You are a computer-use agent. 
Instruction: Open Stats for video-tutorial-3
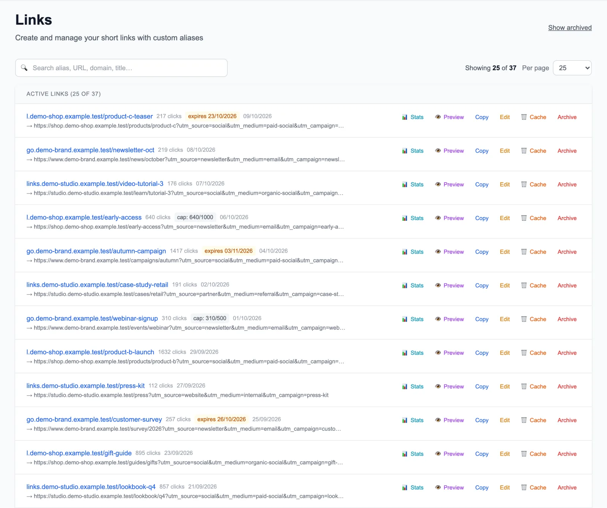pyautogui.click(x=413, y=185)
